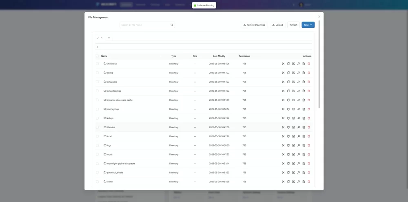
Task: Click the Remote Download button
Action: (x=254, y=25)
